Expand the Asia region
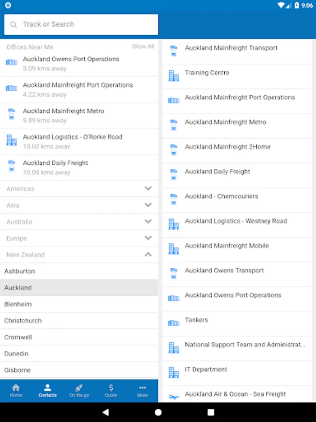Viewport: 316px width, 422px height. [x=79, y=205]
